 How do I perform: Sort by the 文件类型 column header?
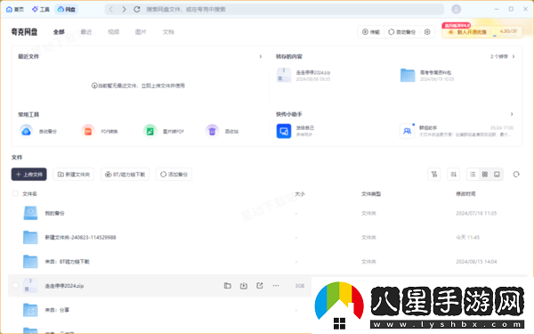(371, 193)
